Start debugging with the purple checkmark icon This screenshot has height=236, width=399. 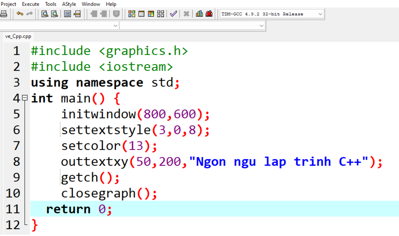pyautogui.click(x=173, y=14)
